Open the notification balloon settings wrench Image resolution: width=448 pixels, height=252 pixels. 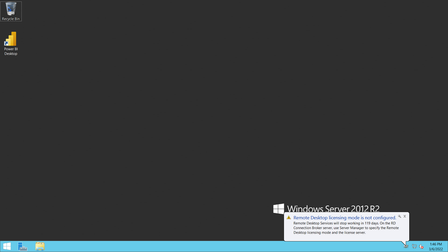(x=400, y=216)
